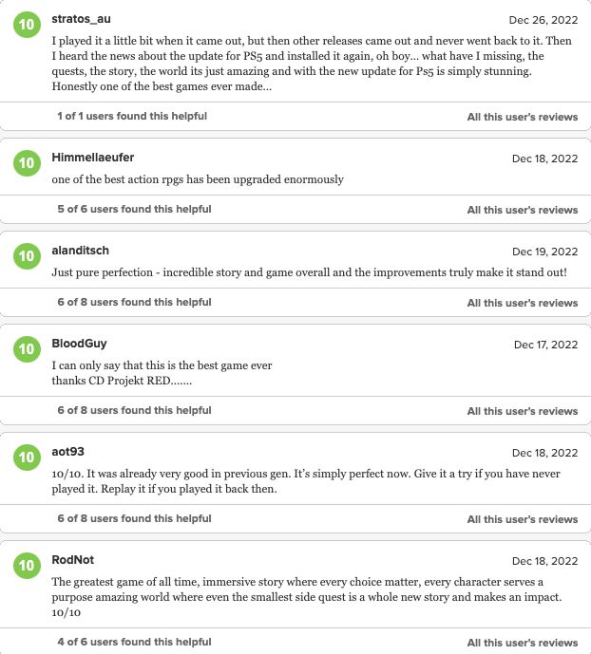This screenshot has width=591, height=654.
Task: Click RodNot's green score badge
Action: click(27, 566)
